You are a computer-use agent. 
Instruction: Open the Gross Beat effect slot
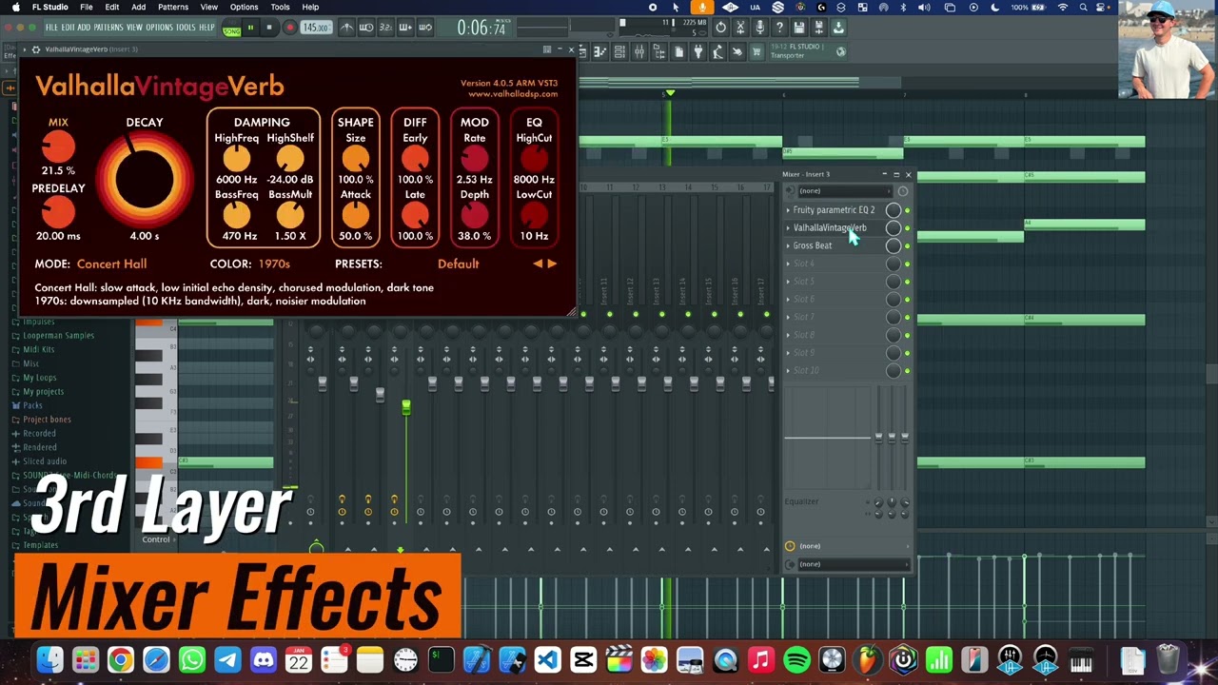[812, 245]
